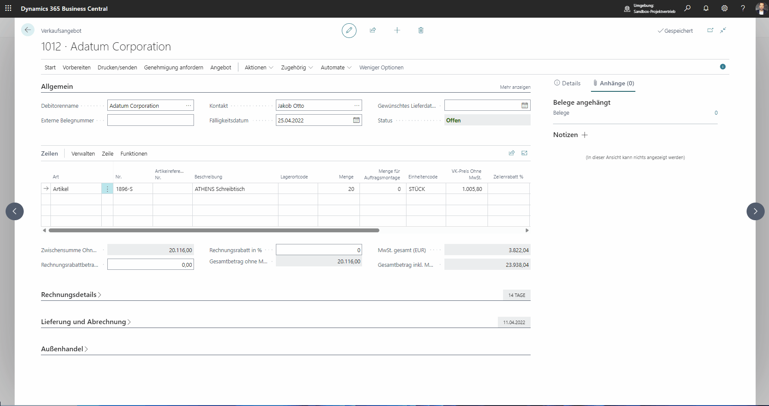
Task: Share the sales quote document
Action: [373, 30]
